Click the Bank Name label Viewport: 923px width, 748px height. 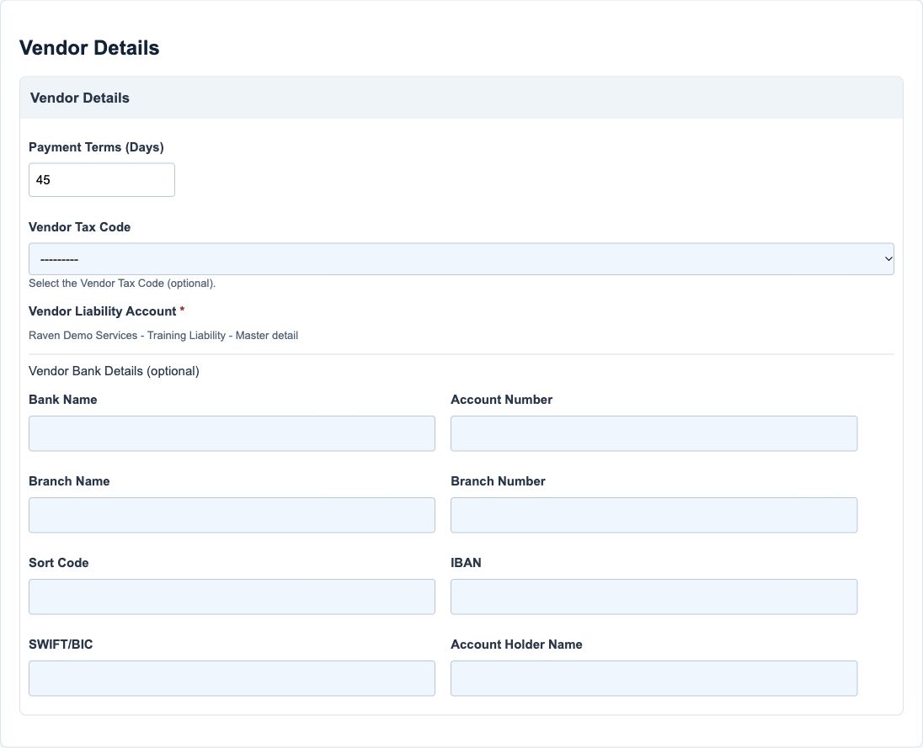pyautogui.click(x=63, y=400)
